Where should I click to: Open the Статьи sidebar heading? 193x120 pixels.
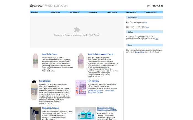[130, 32]
